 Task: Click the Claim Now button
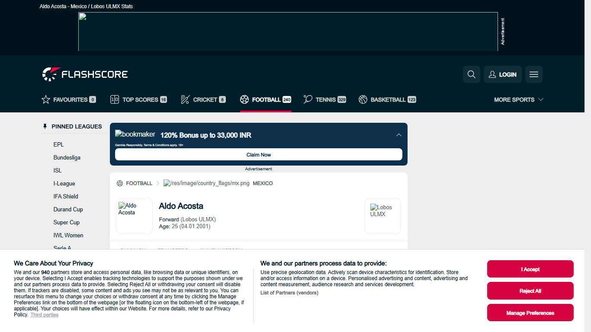coord(258,154)
